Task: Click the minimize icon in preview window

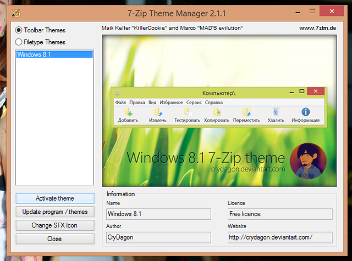Action: point(291,92)
